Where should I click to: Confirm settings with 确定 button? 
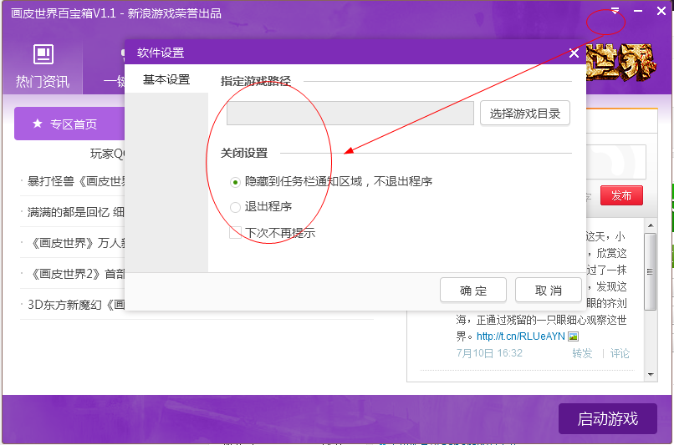(472, 291)
